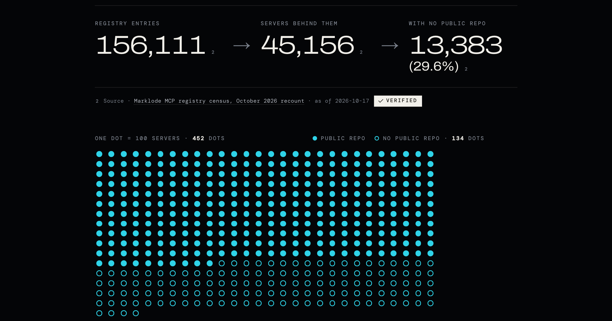
Task: Click the footnote marker beside 45,156
Action: pos(361,52)
